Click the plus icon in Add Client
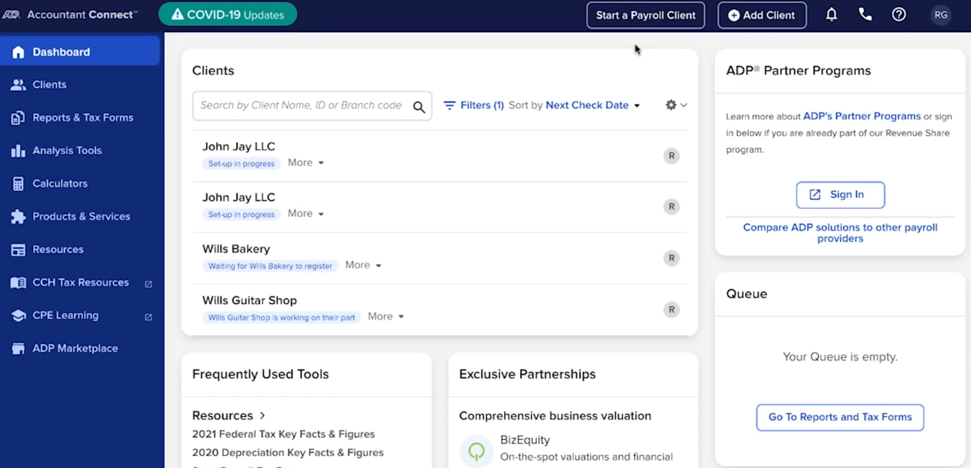Image resolution: width=971 pixels, height=468 pixels. 733,15
